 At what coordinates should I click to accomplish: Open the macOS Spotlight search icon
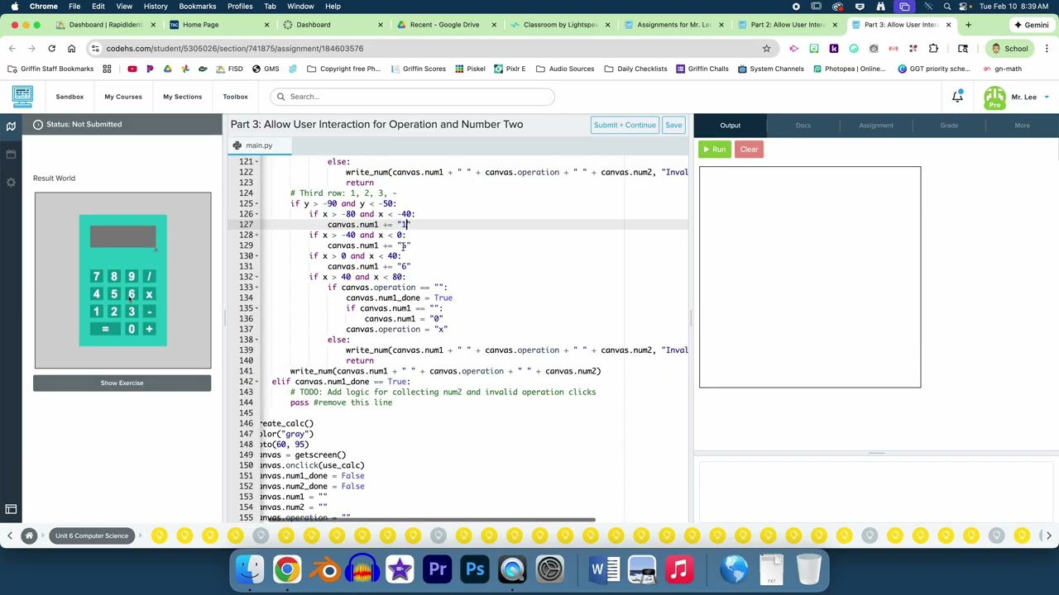tap(947, 7)
